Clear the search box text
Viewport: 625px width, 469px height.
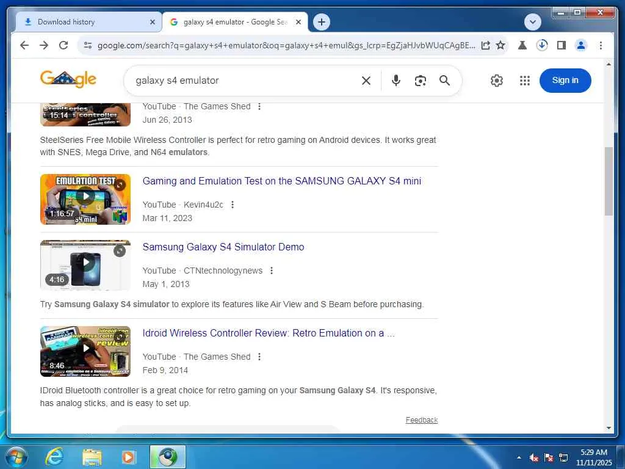click(x=366, y=81)
